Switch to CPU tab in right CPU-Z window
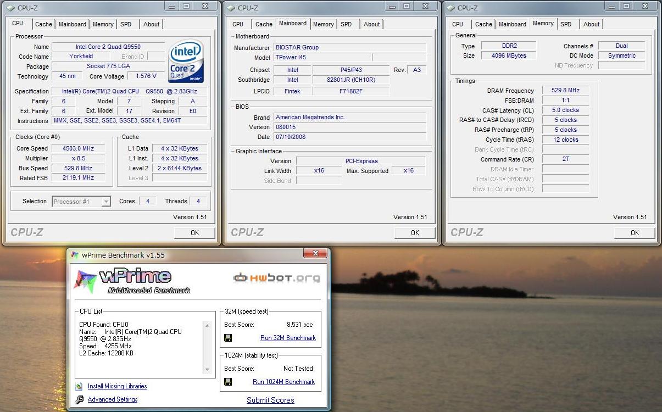 (x=458, y=24)
